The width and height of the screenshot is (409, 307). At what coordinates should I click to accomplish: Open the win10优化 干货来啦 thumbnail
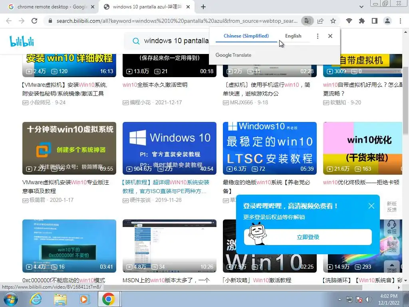click(x=363, y=148)
